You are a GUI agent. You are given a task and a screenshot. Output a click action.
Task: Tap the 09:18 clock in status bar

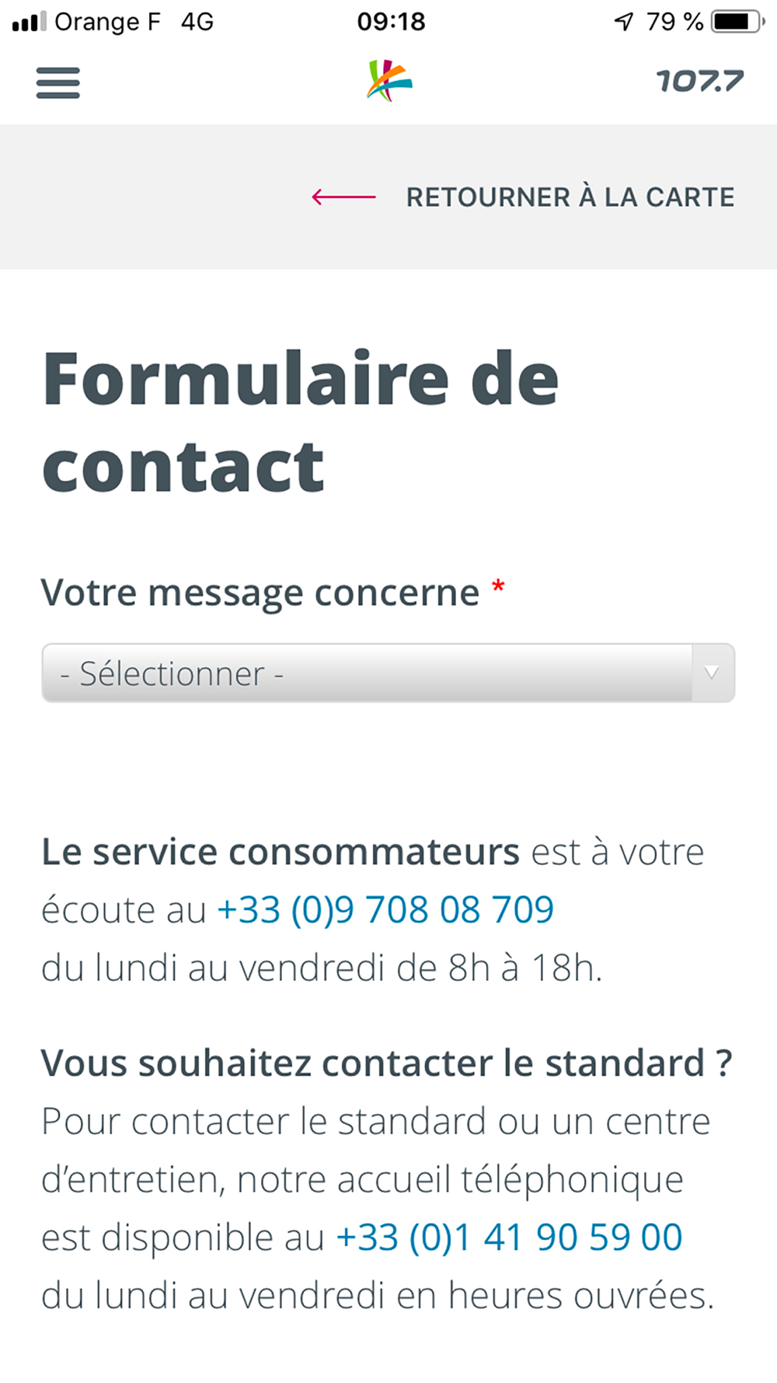391,22
